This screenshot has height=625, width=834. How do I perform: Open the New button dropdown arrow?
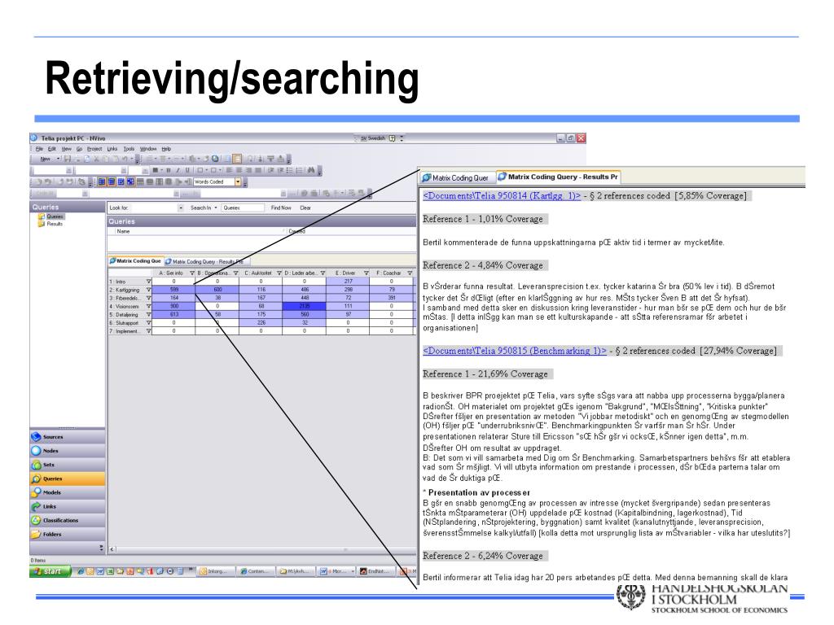point(59,159)
